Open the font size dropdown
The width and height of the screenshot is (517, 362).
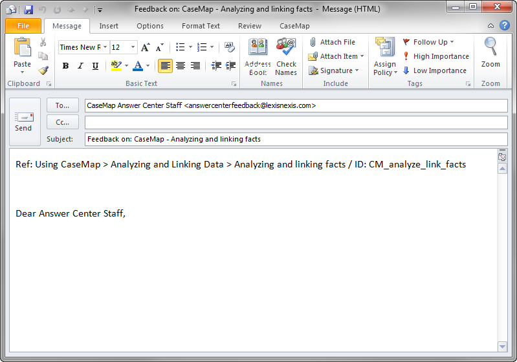pyautogui.click(x=133, y=47)
